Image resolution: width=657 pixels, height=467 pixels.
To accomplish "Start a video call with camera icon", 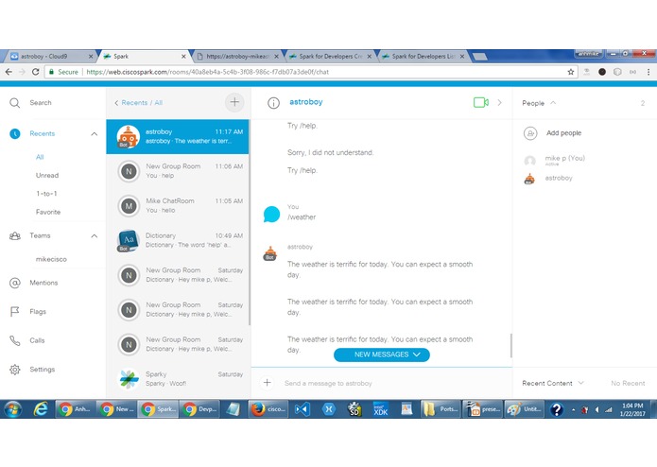I will click(480, 103).
